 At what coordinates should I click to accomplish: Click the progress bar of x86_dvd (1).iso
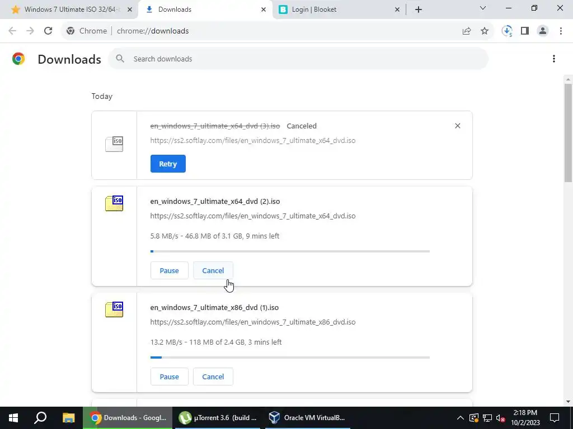[x=290, y=357]
